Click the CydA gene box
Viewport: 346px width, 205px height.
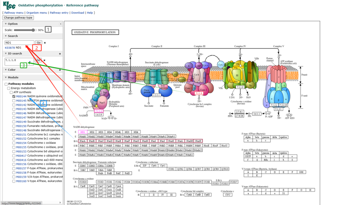click(189, 195)
